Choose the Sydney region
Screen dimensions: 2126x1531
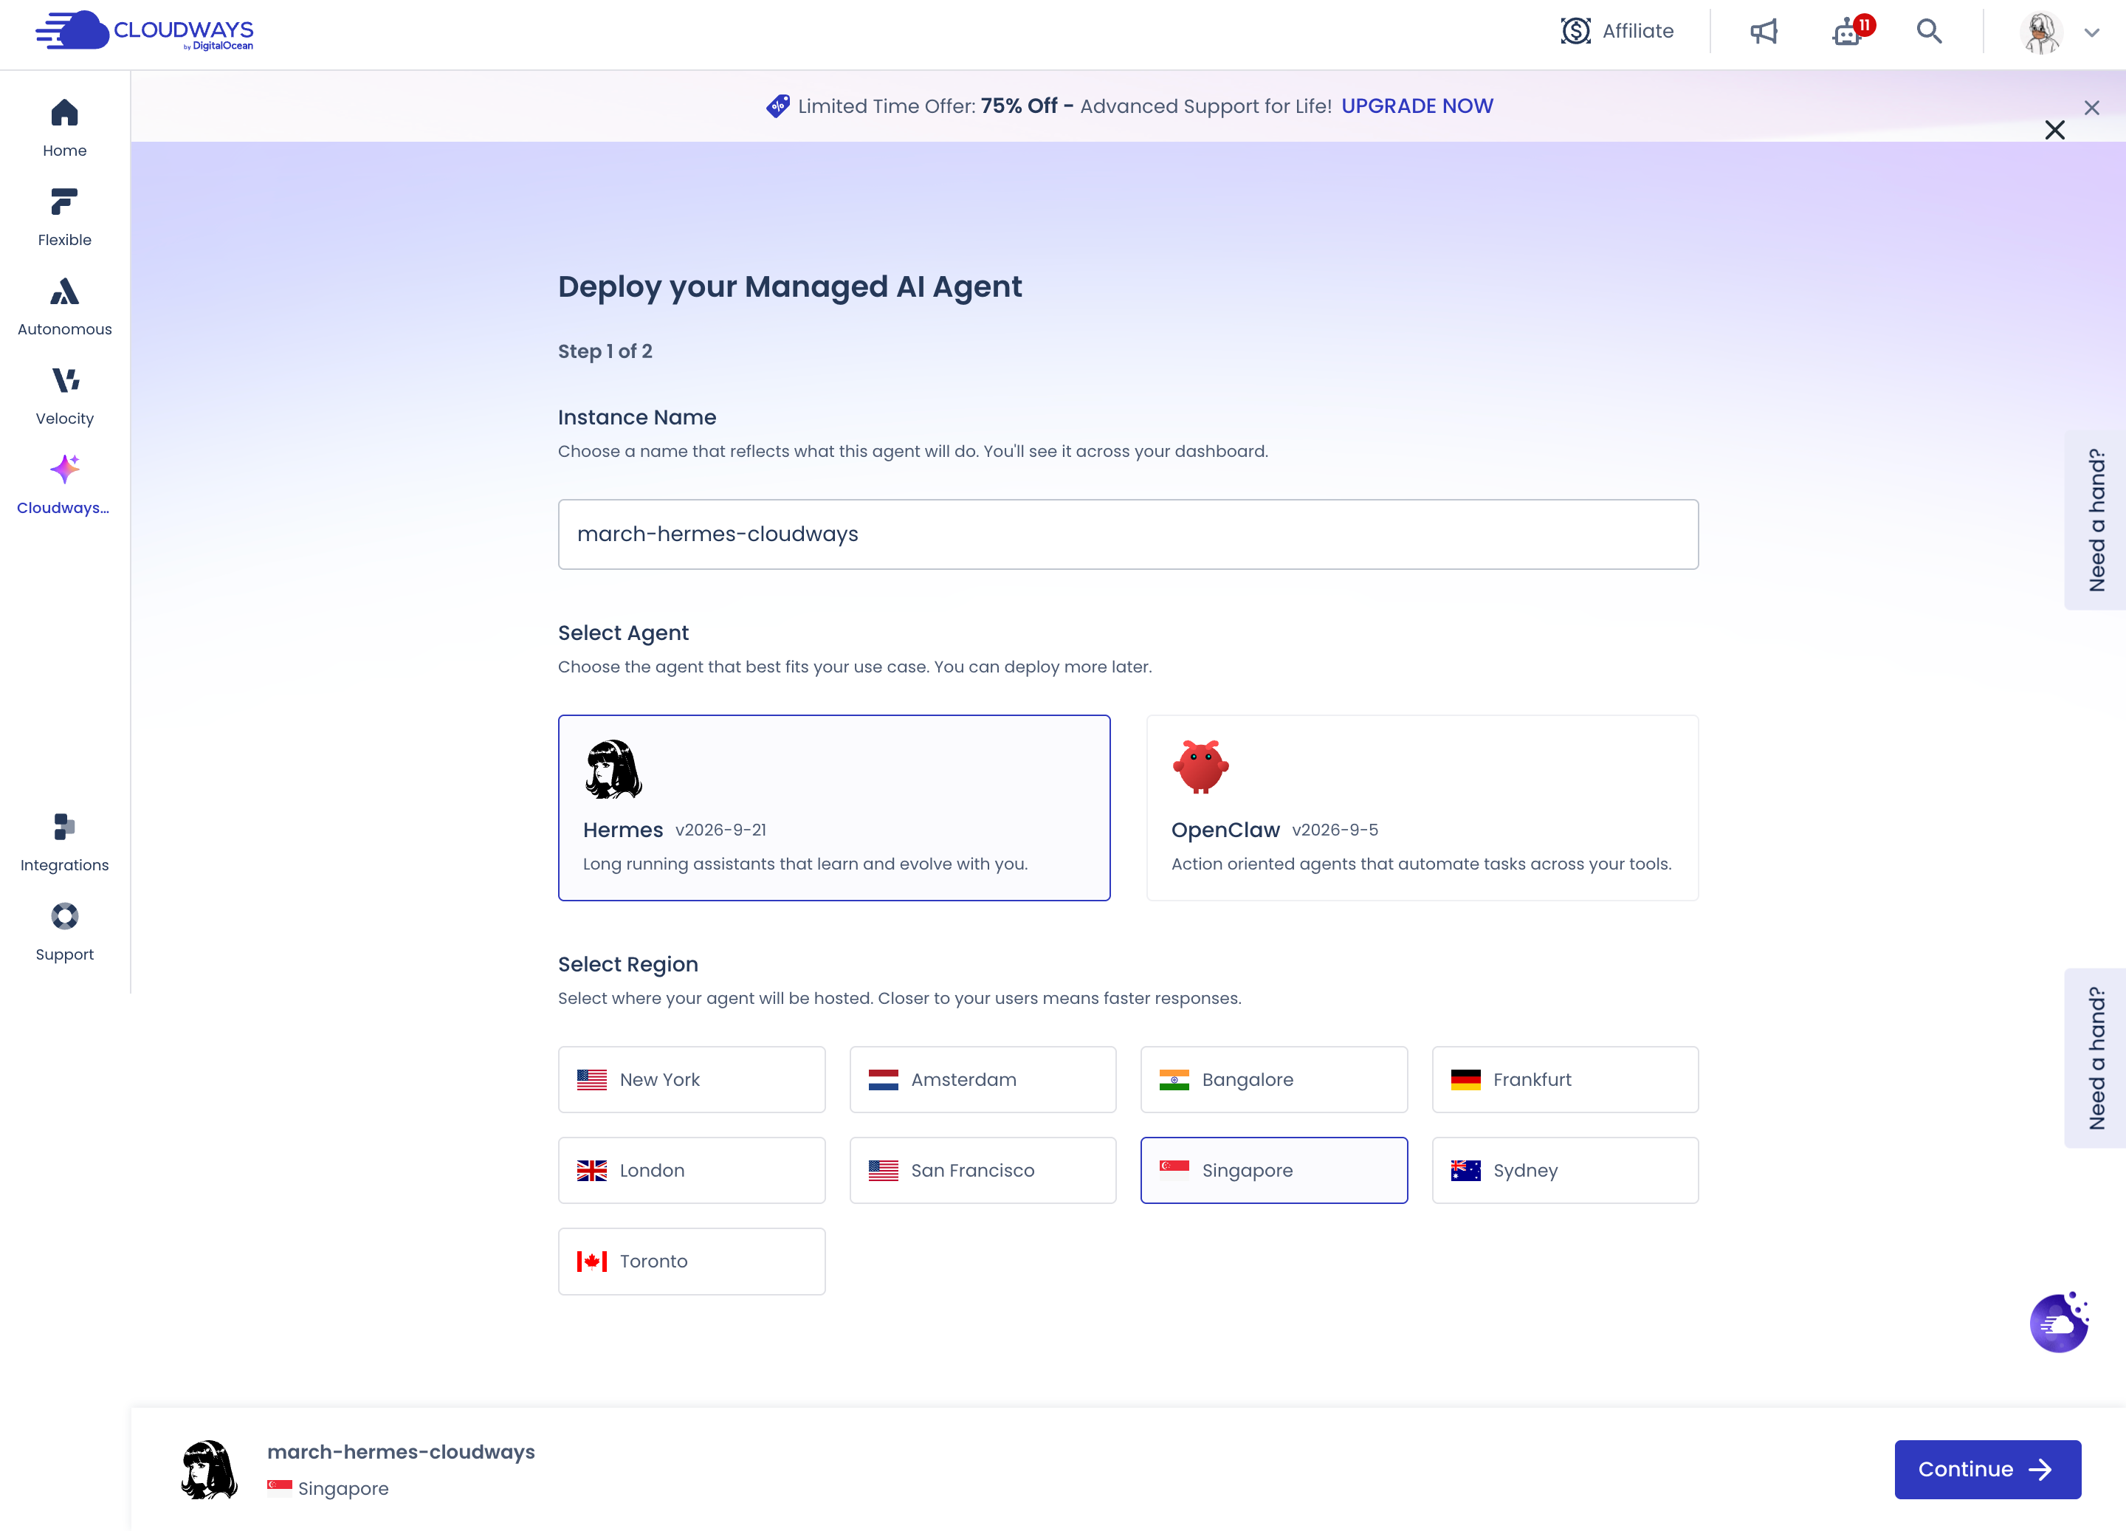[x=1564, y=1170]
